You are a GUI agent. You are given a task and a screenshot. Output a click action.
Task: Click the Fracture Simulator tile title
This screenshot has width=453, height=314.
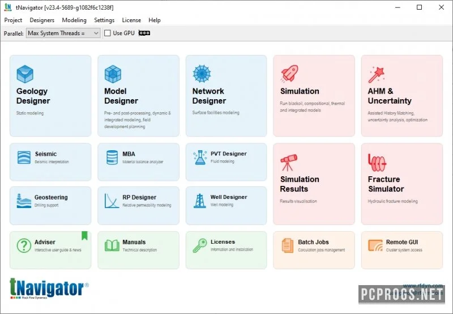pos(386,184)
